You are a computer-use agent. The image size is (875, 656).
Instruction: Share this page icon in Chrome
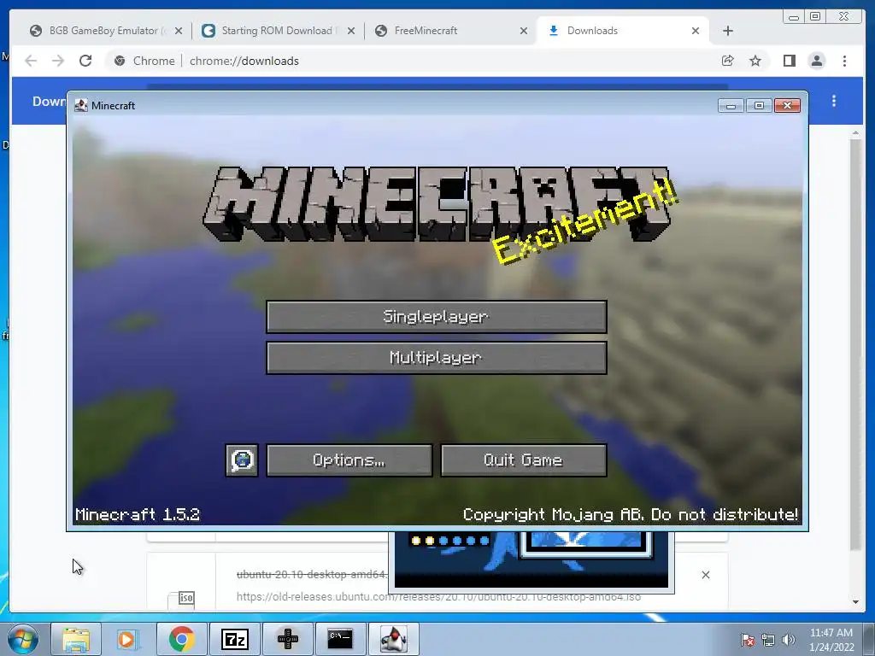tap(728, 61)
